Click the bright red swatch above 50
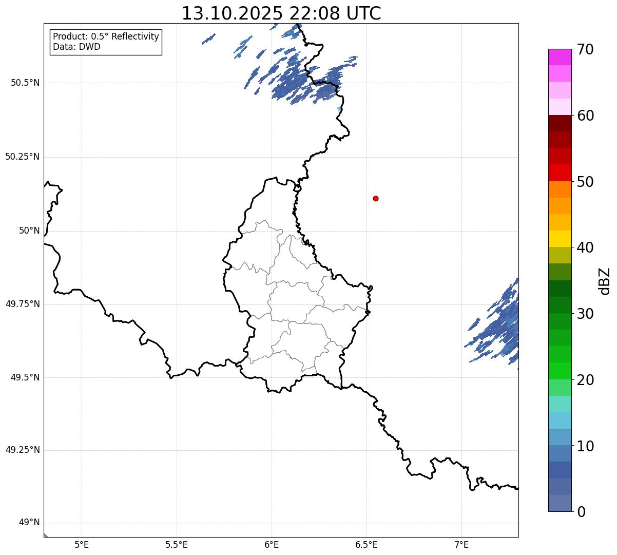617x555 pixels. pos(560,173)
